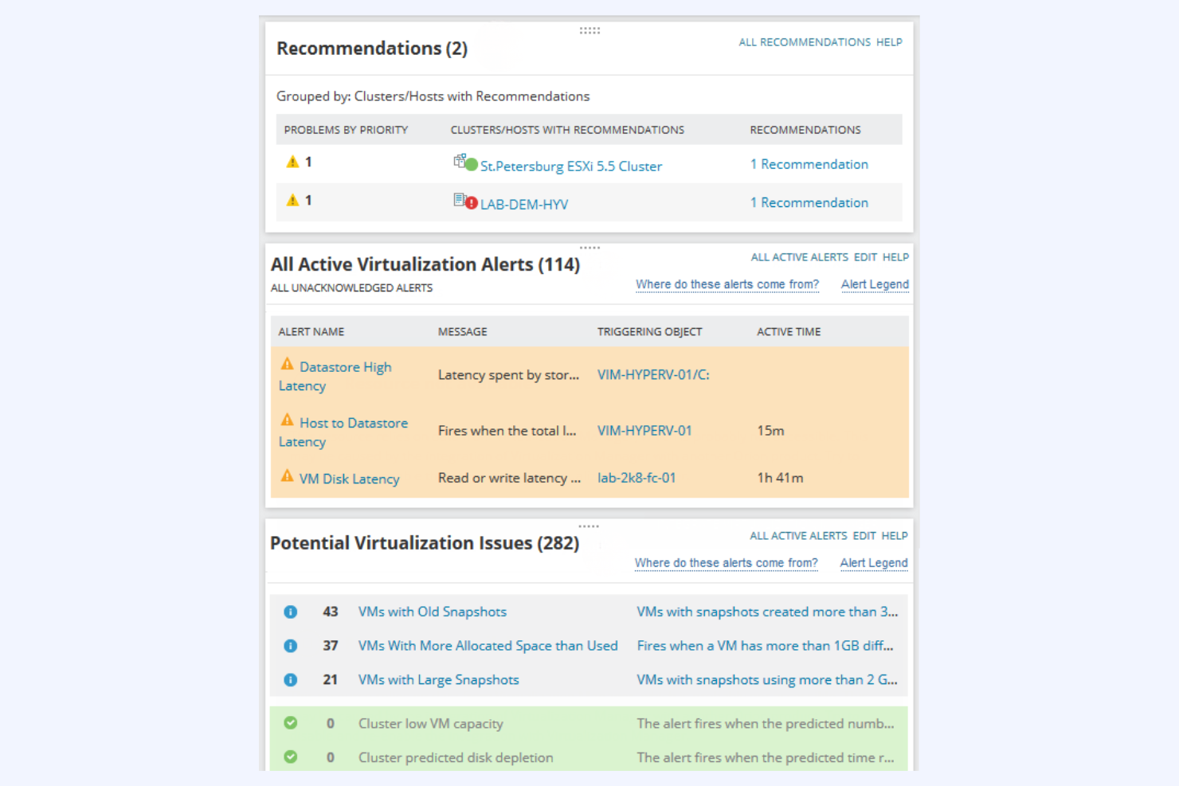The image size is (1179, 786).
Task: Open "Where do these alerts come from?"
Action: coord(727,284)
